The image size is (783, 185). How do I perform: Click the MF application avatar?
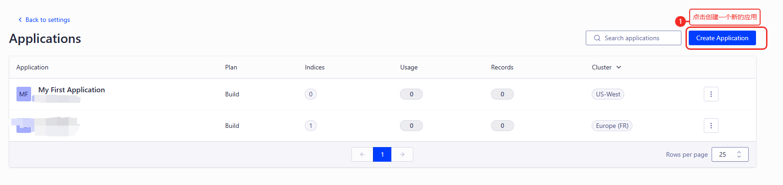[24, 94]
